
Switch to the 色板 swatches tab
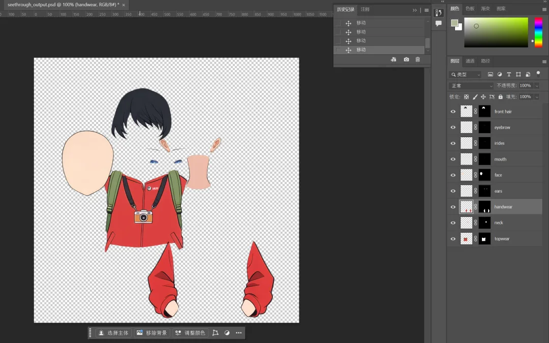470,9
